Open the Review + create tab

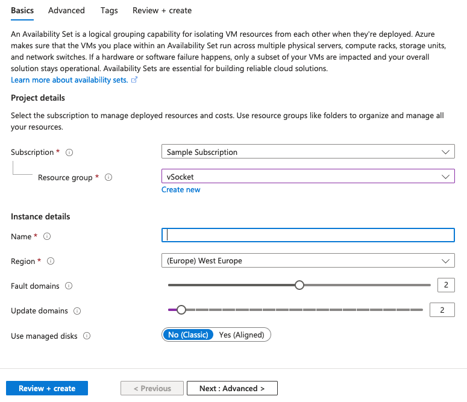pyautogui.click(x=162, y=10)
